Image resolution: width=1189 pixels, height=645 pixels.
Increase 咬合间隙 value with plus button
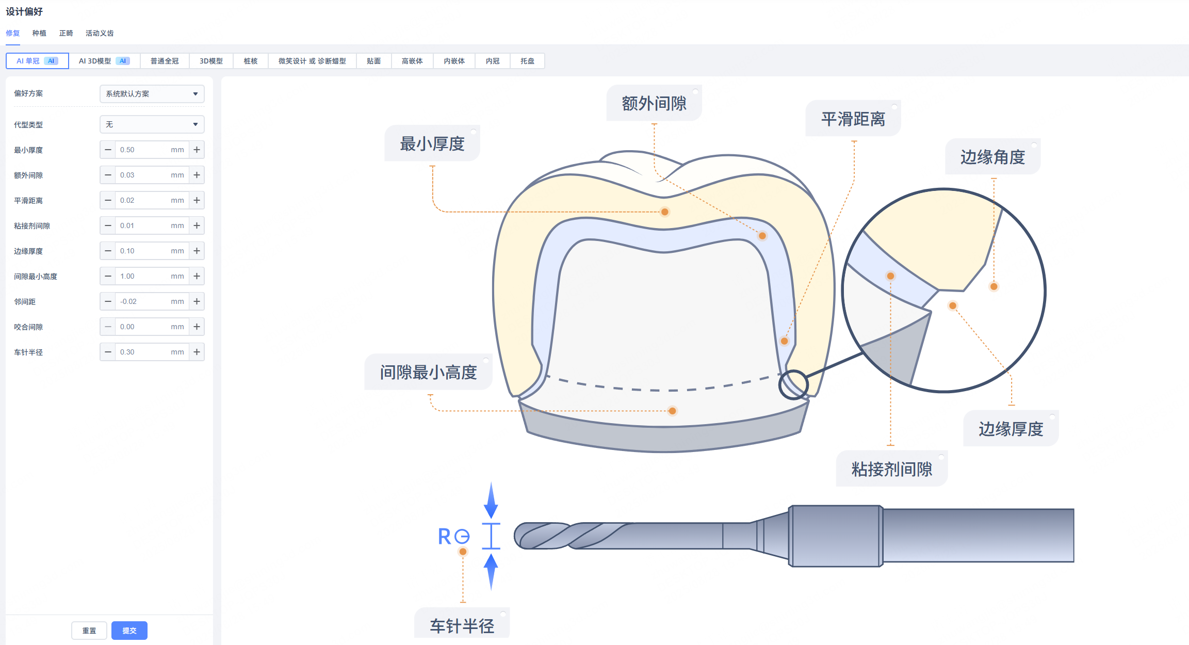pyautogui.click(x=197, y=327)
